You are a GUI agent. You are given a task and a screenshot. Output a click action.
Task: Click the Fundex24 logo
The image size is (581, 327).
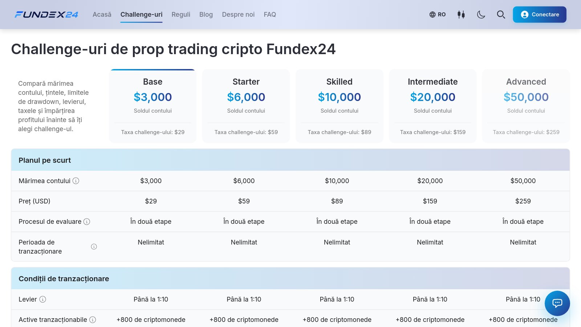[46, 15]
